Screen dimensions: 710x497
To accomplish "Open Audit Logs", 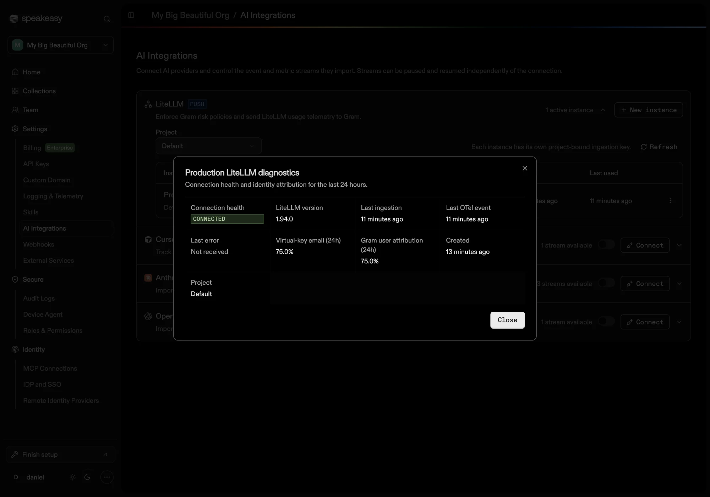I will [x=39, y=299].
